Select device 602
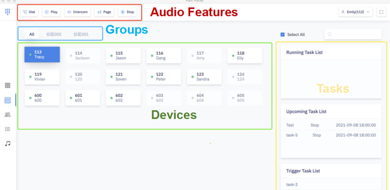Image resolution: width=390 pixels, height=190 pixels. pyautogui.click(x=123, y=98)
